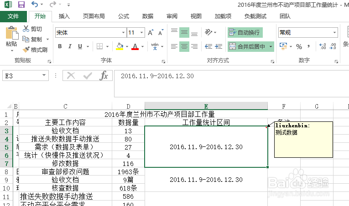Click the decrease indent icon
This screenshot has width=349, height=206.
click(x=208, y=46)
